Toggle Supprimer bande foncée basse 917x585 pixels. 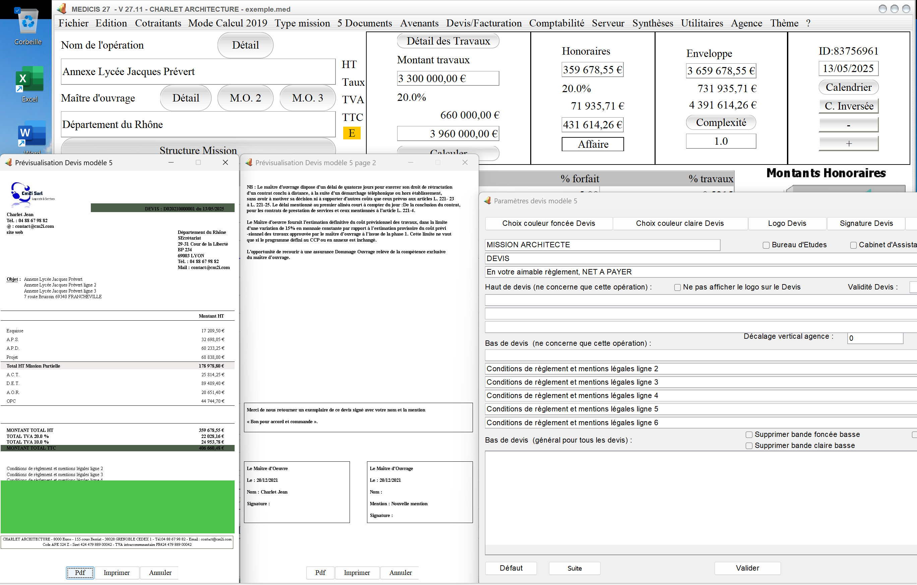point(749,435)
